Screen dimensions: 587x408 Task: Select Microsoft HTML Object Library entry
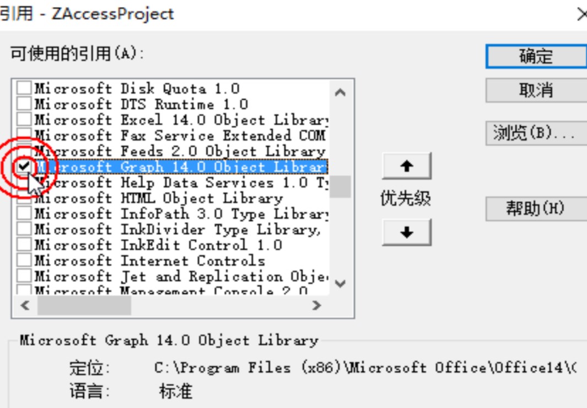[x=159, y=198]
